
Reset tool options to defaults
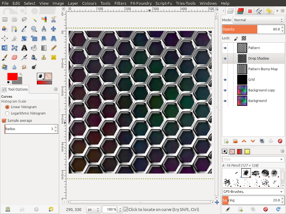pos(51,209)
